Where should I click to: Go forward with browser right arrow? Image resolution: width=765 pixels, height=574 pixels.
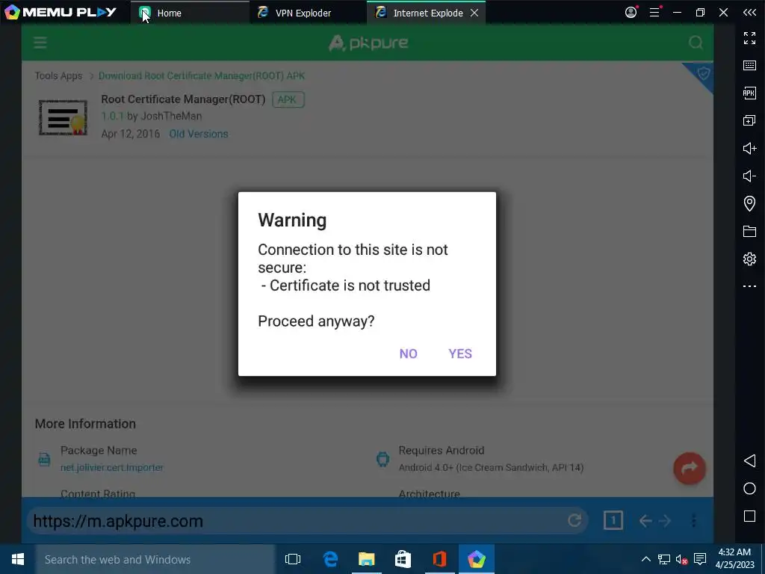664,521
